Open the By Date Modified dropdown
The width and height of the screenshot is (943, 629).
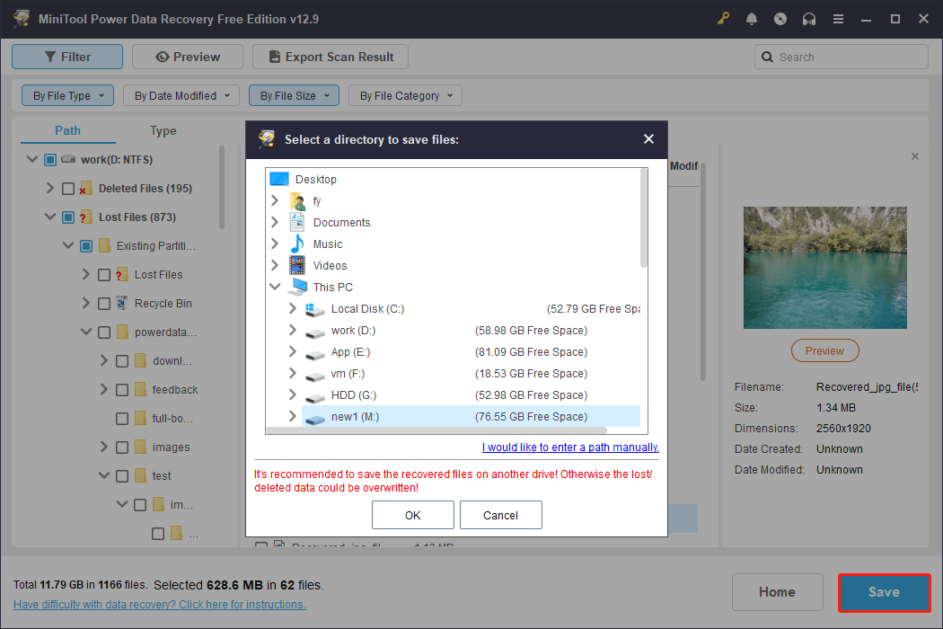(x=181, y=95)
